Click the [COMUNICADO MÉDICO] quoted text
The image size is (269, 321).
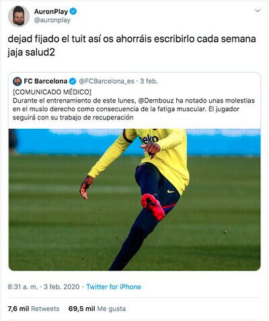pyautogui.click(x=52, y=92)
